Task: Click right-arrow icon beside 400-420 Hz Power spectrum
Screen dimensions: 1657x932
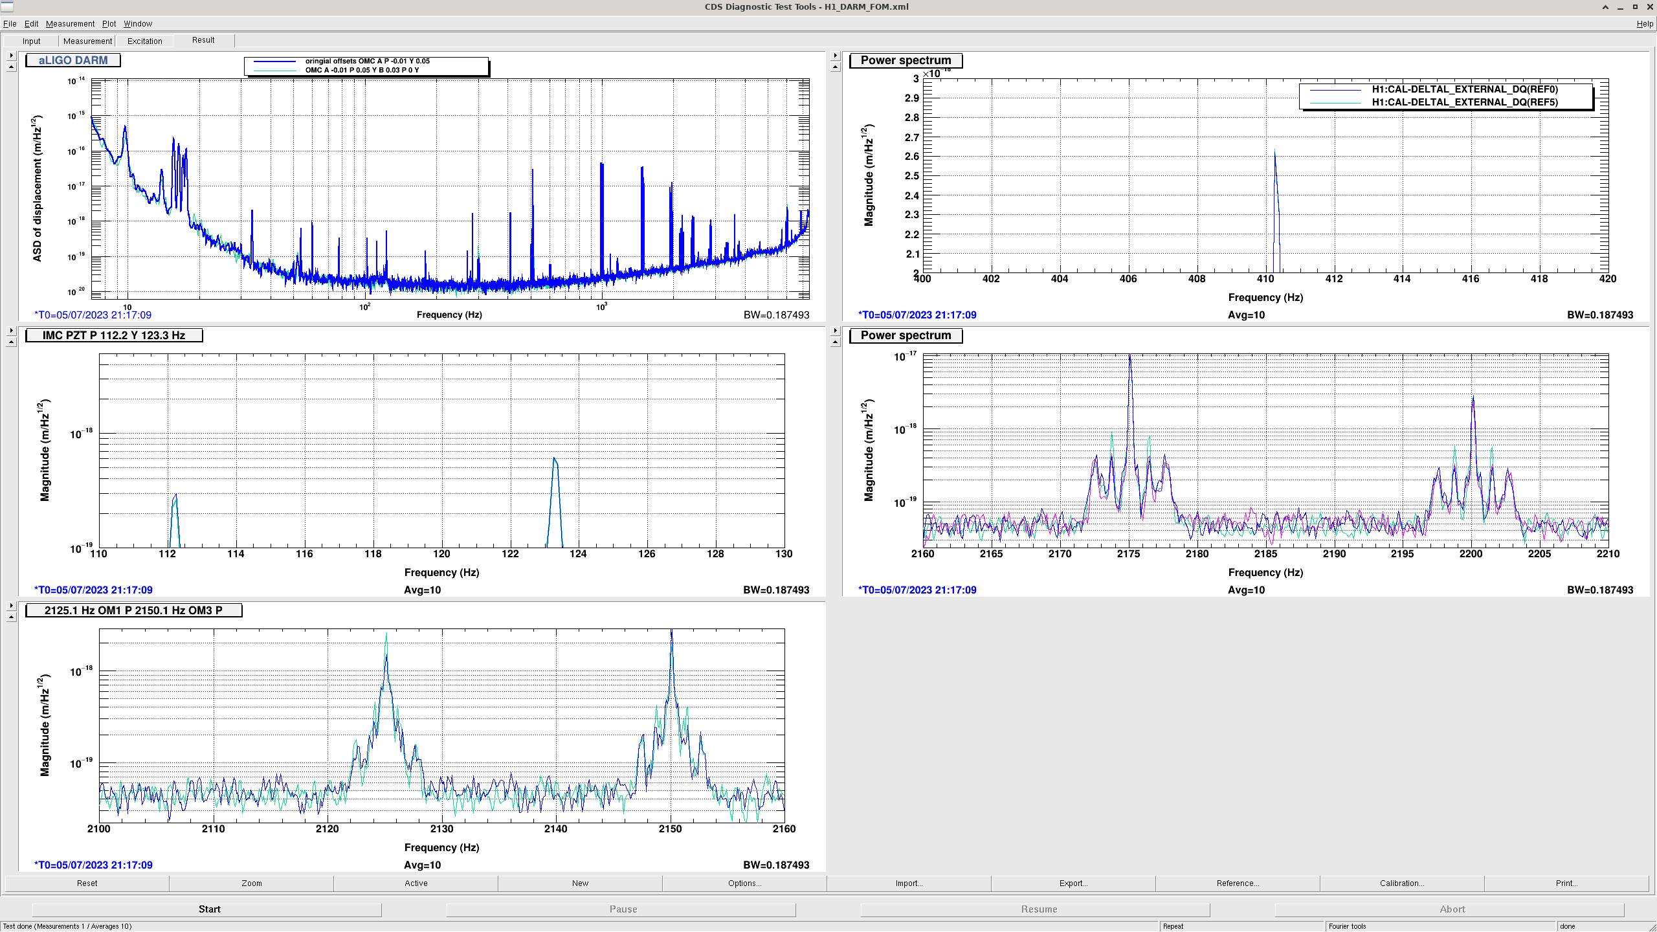Action: point(835,56)
